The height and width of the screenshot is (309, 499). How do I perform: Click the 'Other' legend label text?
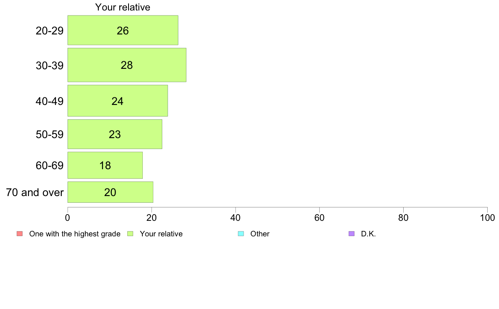click(260, 234)
